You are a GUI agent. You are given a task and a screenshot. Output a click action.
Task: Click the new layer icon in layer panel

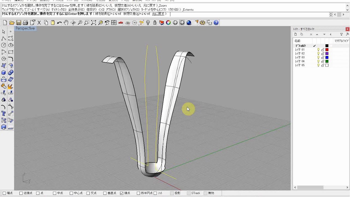(295, 34)
